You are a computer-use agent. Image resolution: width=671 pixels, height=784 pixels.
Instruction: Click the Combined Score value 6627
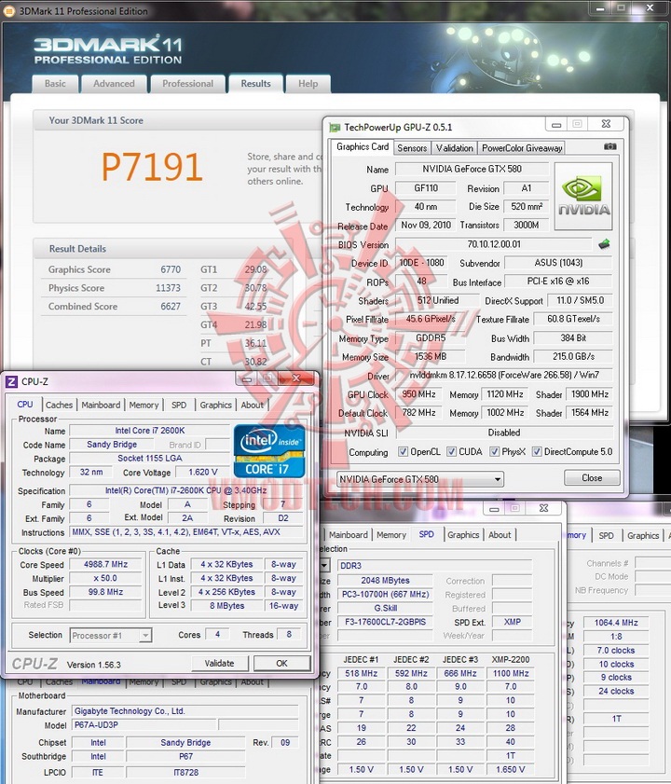171,307
